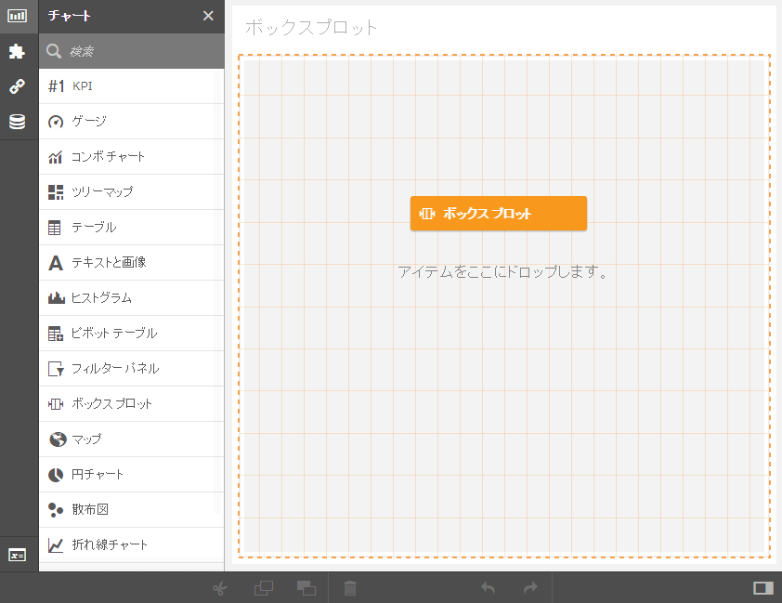Select the コンボ チャート item

[x=132, y=157]
